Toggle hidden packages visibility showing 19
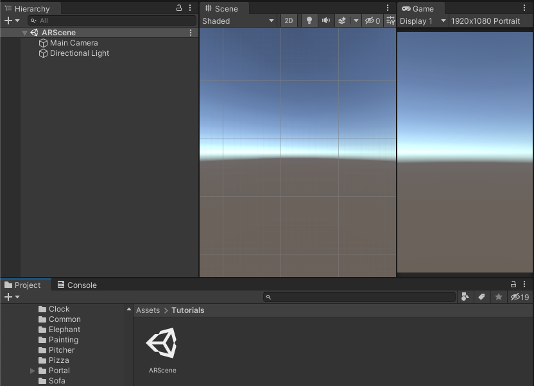 coord(519,297)
